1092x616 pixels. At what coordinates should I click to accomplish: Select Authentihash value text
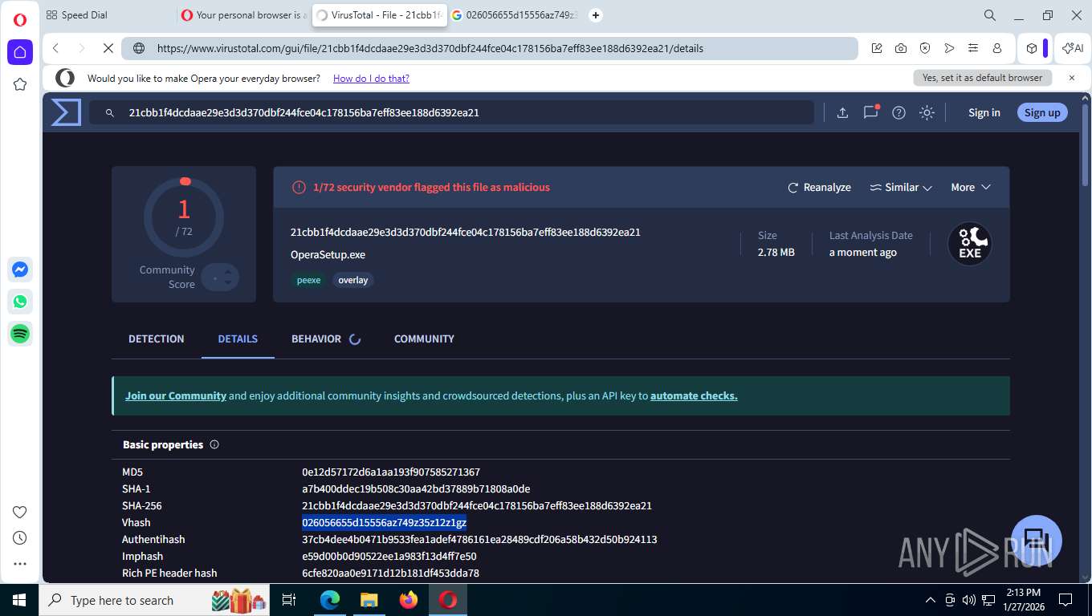click(x=479, y=539)
